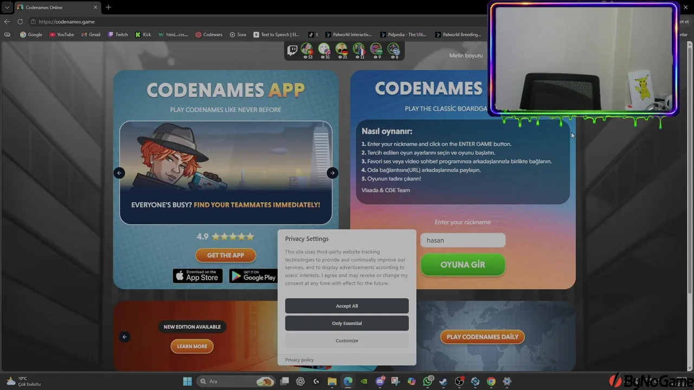Viewport: 694px width, 390px height.
Task: Click the left arrow on New Edition banner
Action: [x=125, y=337]
